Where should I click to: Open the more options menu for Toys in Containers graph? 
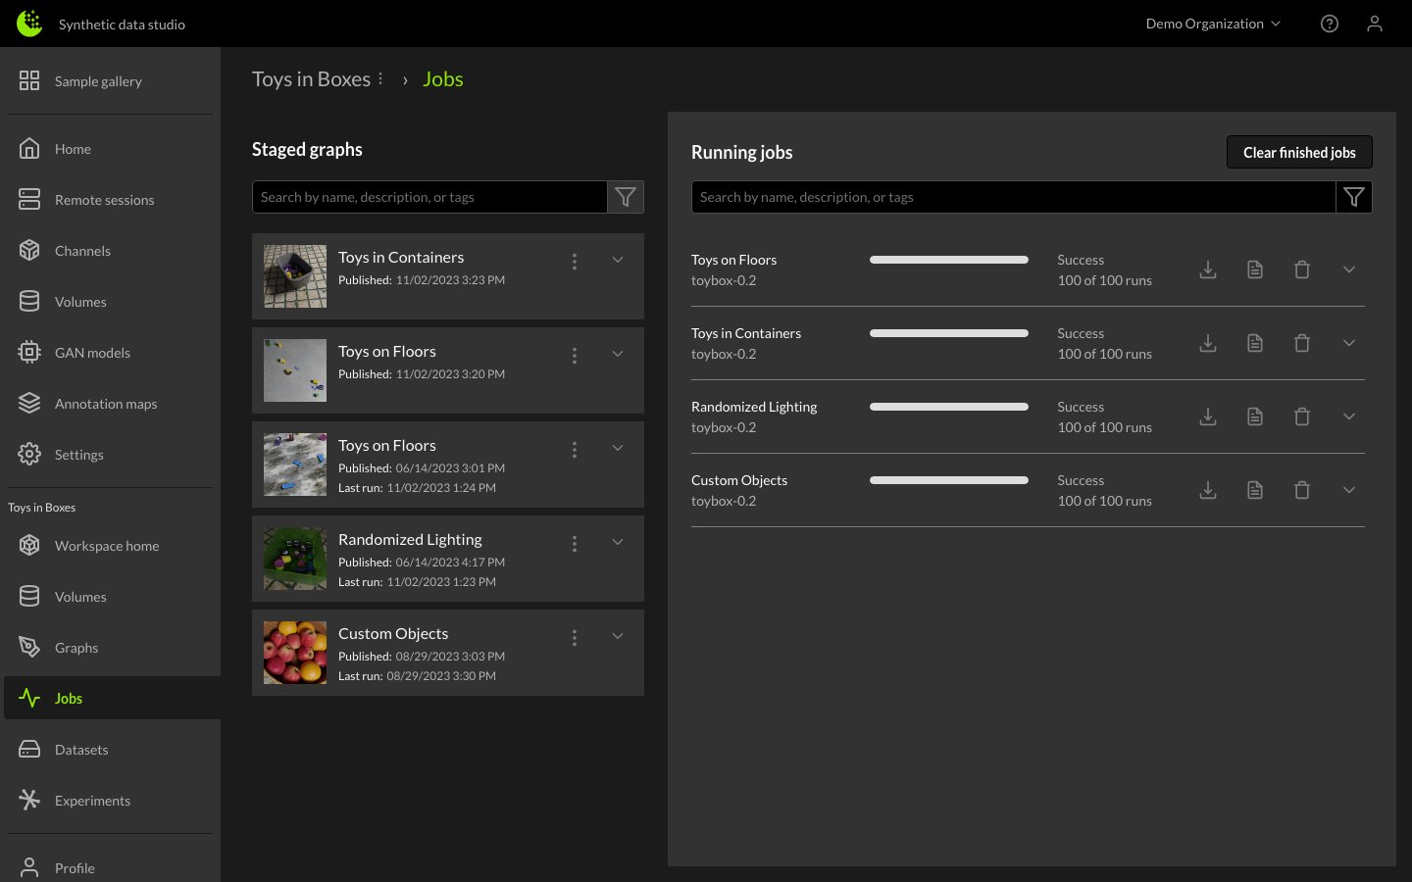(x=575, y=261)
